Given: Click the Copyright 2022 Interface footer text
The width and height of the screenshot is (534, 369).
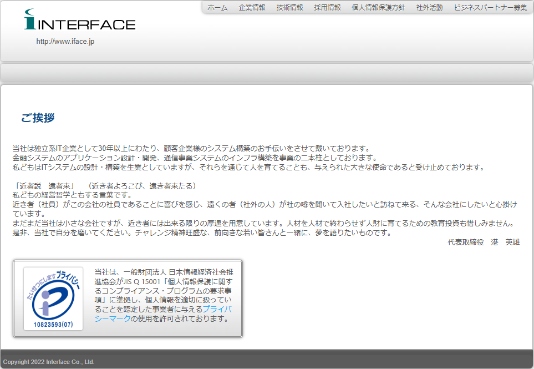Looking at the screenshot, I should 49,362.
